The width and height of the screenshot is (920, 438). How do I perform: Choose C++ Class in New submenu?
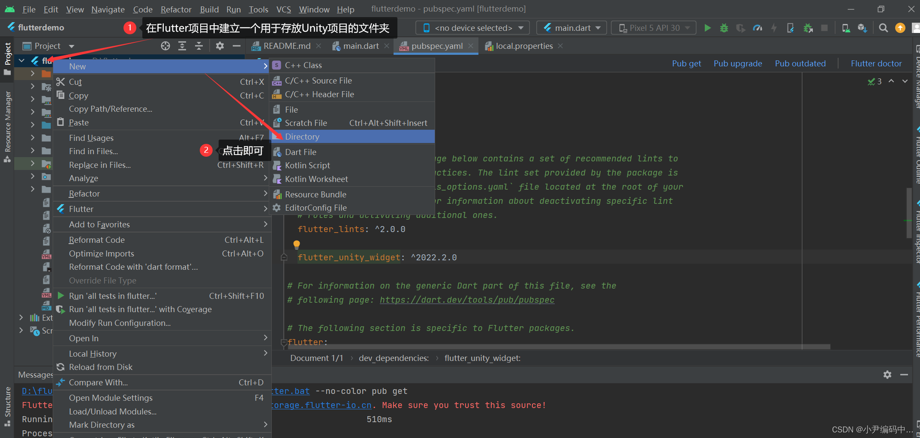pyautogui.click(x=352, y=65)
